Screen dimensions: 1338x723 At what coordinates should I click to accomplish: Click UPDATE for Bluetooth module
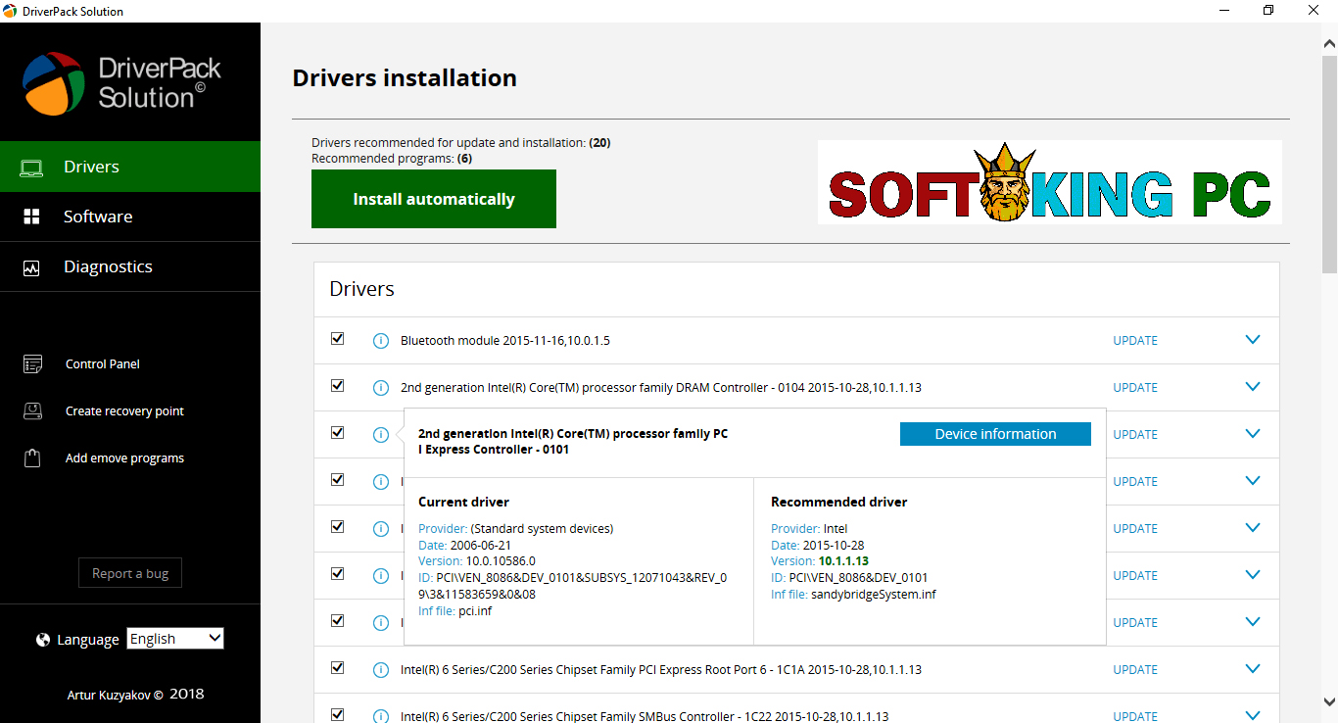[1135, 341]
